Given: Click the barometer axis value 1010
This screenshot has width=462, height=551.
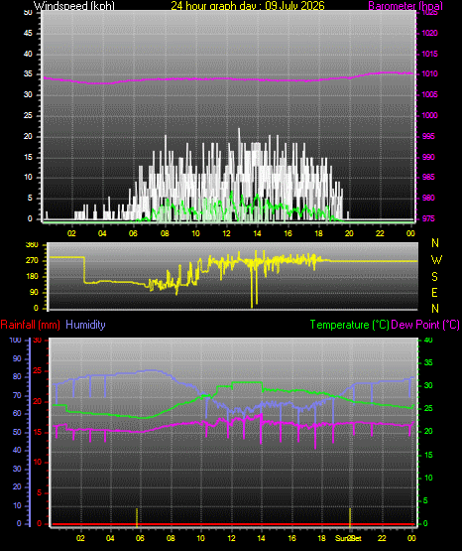Looking at the screenshot, I should [429, 73].
